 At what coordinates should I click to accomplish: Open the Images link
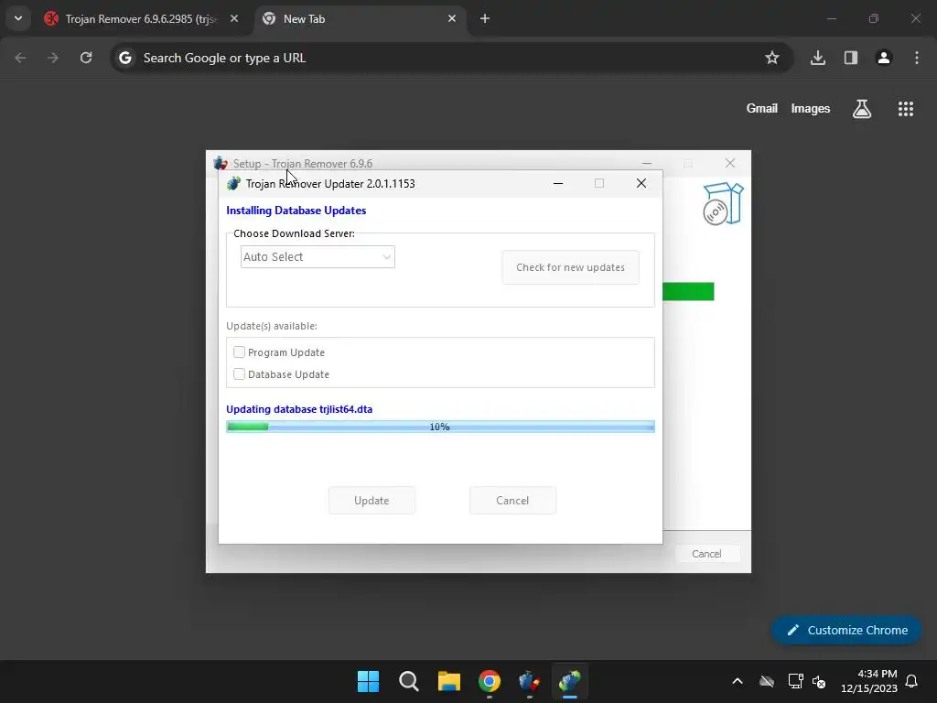[811, 108]
